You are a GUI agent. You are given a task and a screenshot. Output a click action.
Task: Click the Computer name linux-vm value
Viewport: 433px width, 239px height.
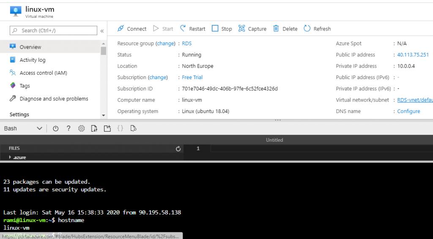(192, 100)
